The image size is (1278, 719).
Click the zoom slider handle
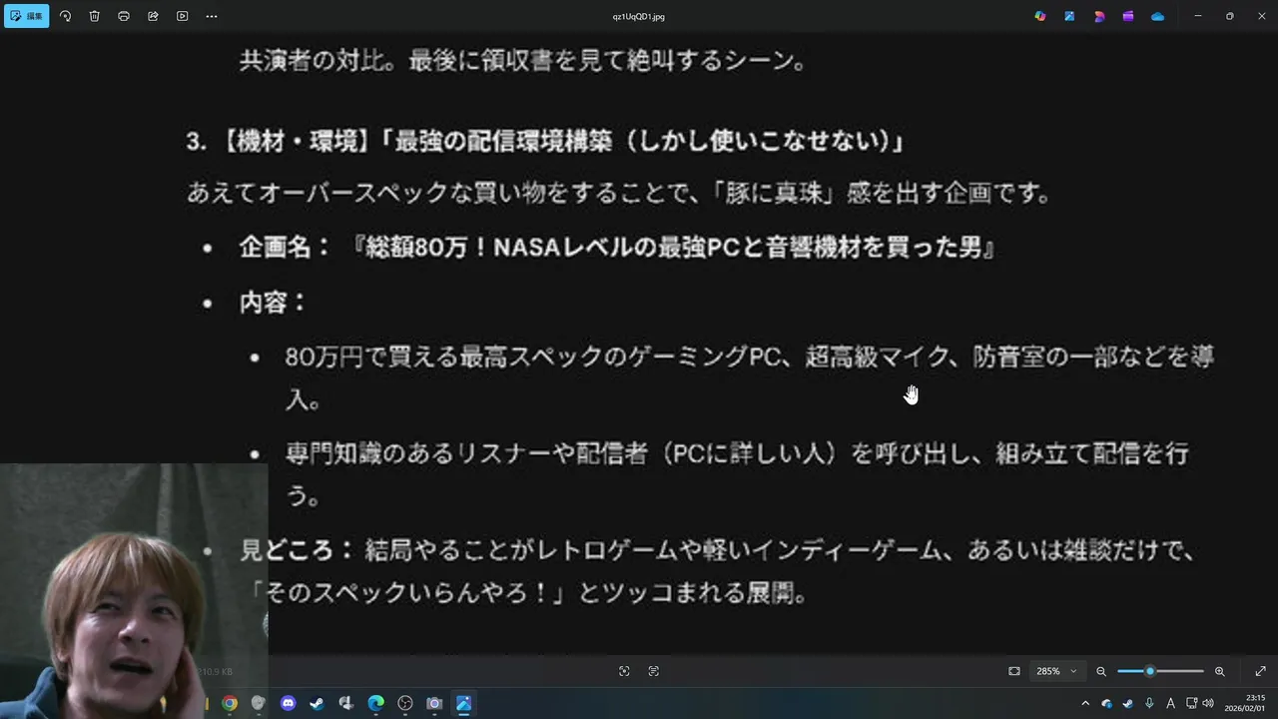coord(1150,671)
